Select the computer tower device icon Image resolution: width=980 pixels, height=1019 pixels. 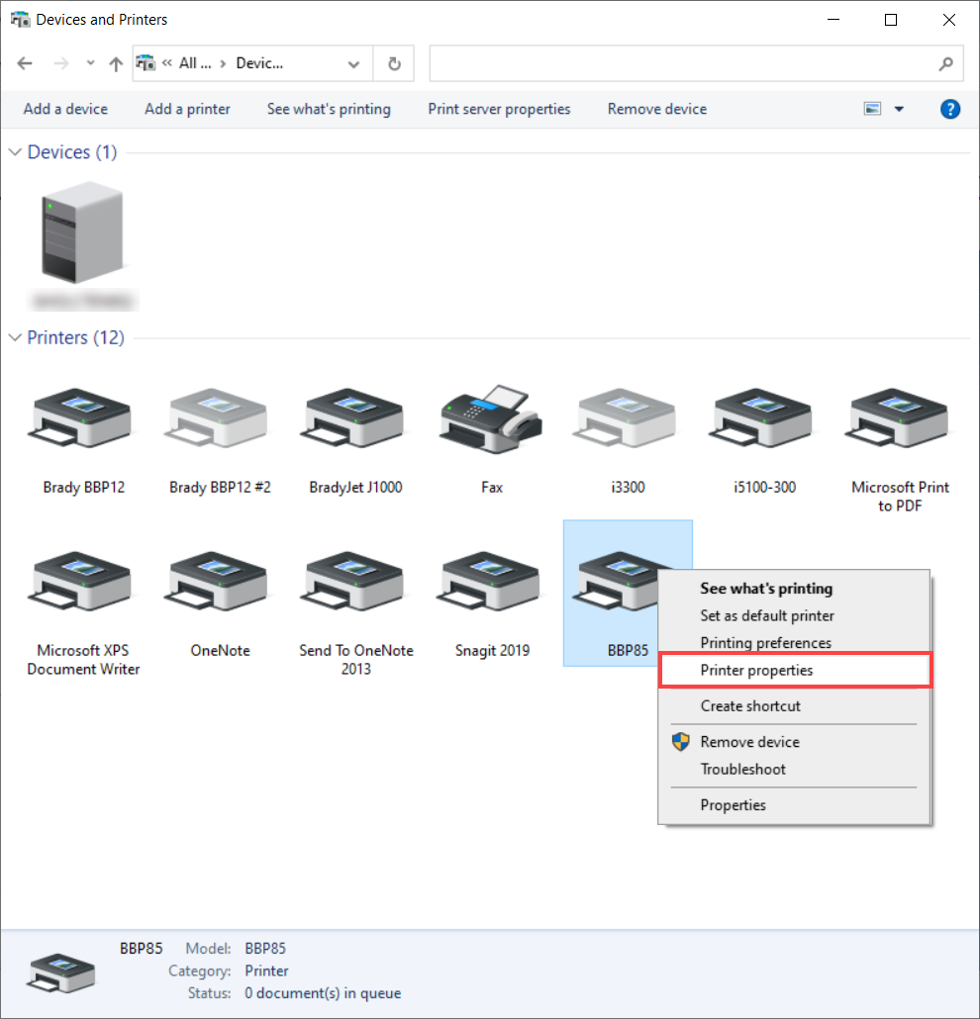click(x=82, y=232)
